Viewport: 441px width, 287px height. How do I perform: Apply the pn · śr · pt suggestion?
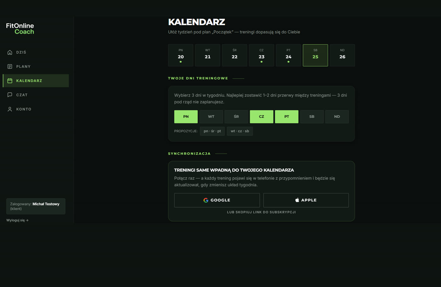(212, 131)
